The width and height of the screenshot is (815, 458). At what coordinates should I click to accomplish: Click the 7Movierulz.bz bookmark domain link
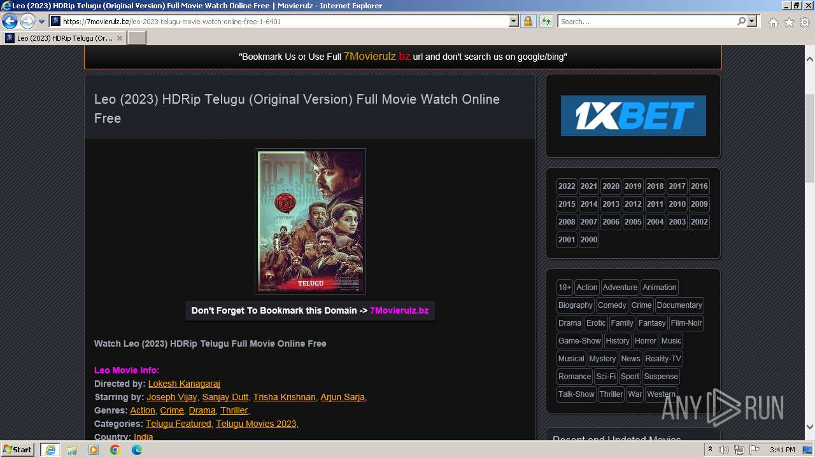pos(399,310)
